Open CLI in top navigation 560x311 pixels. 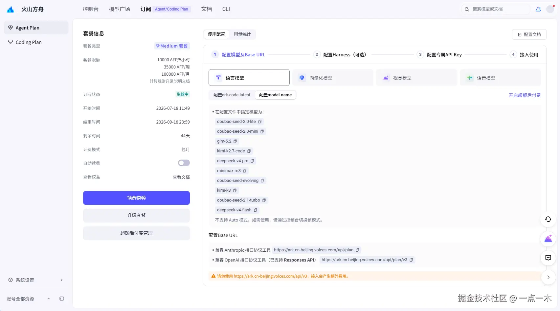click(x=226, y=9)
